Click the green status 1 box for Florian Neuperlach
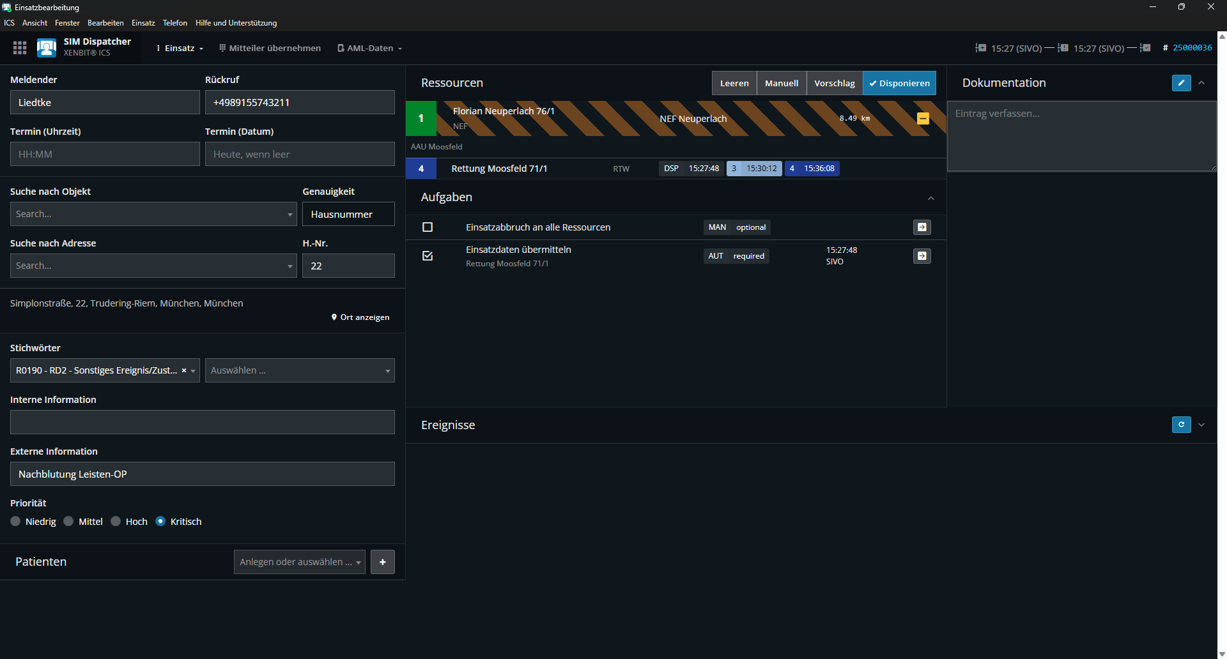This screenshot has width=1227, height=659. pos(421,119)
